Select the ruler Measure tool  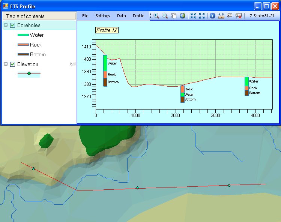pos(221,16)
